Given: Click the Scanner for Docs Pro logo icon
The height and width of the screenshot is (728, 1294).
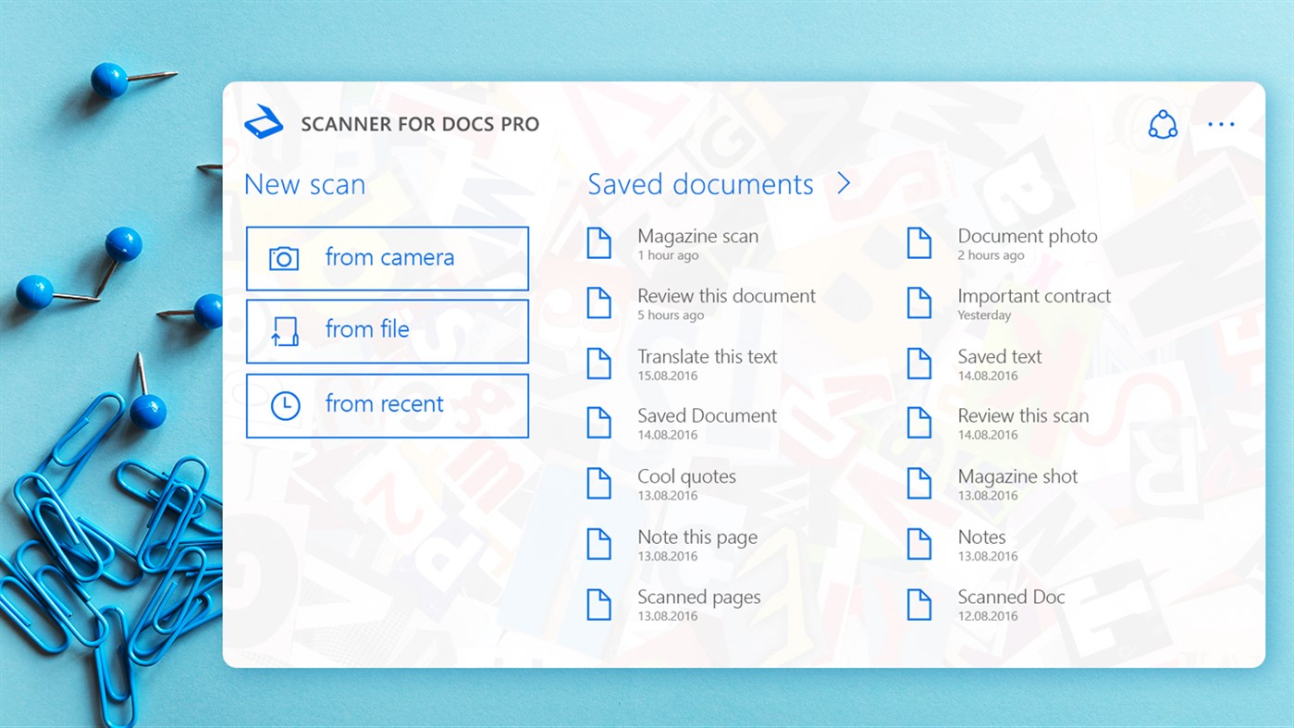Looking at the screenshot, I should [x=263, y=122].
